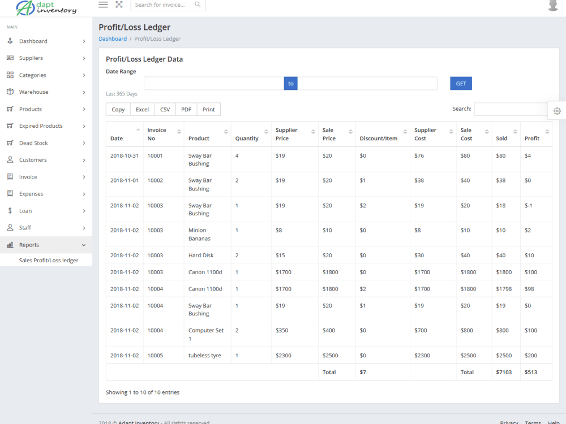Viewport: 566px width, 424px height.
Task: Click the end date range field
Action: coord(367,83)
